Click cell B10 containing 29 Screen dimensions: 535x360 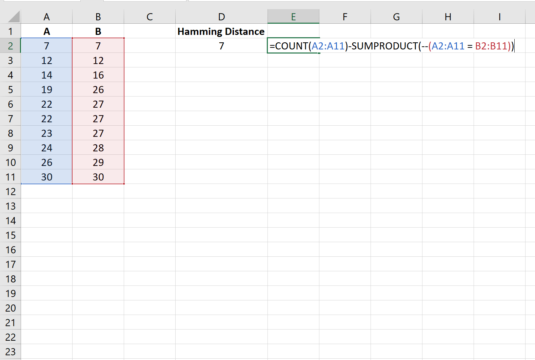(x=98, y=162)
